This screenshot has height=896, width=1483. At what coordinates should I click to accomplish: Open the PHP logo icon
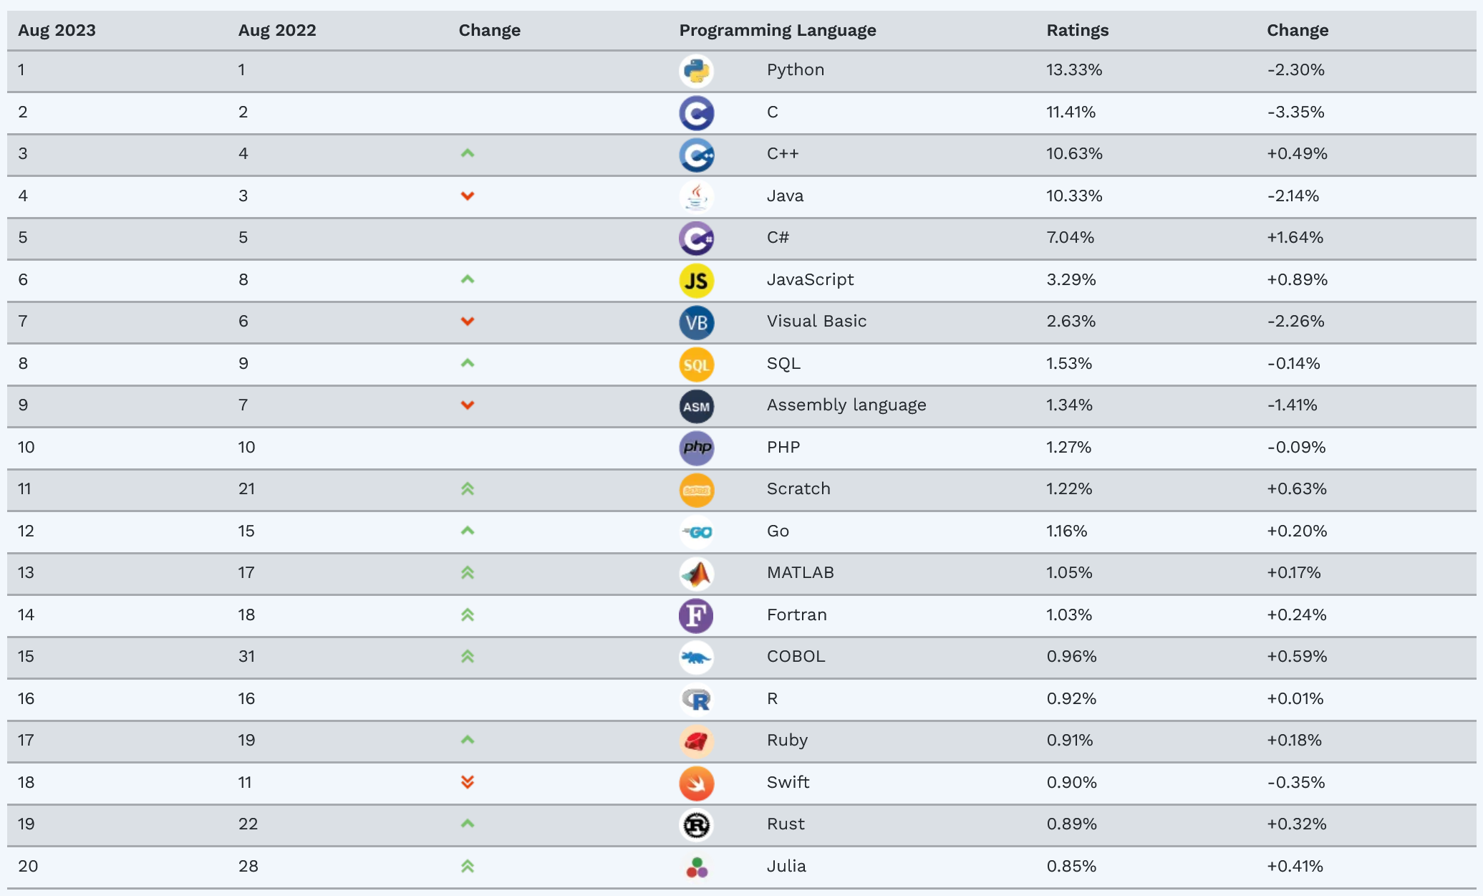696,448
